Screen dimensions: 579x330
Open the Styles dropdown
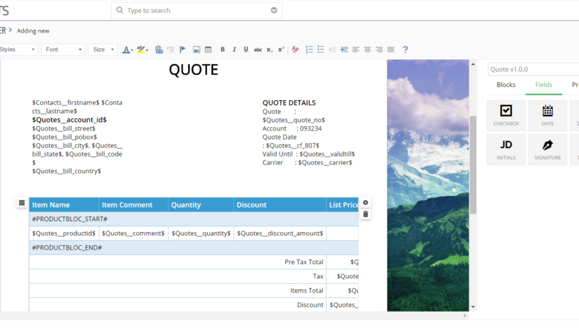[x=18, y=50]
